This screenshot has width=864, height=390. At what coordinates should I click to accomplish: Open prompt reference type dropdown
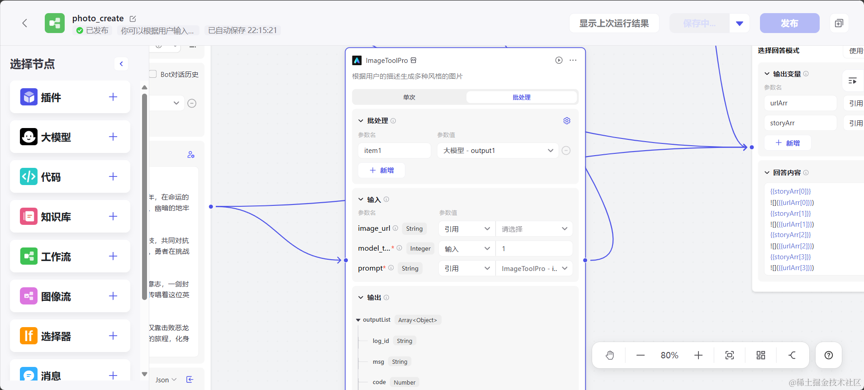click(x=467, y=268)
